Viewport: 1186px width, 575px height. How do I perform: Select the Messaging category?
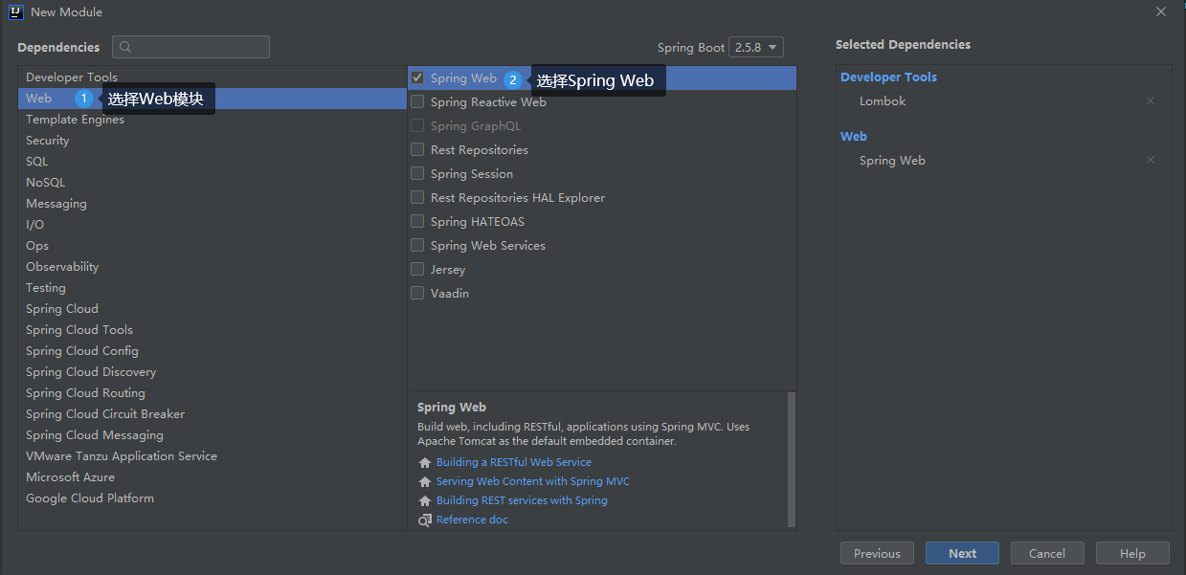point(213,204)
